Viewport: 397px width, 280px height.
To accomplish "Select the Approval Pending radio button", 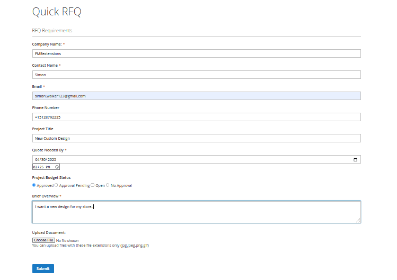I will (56, 185).
